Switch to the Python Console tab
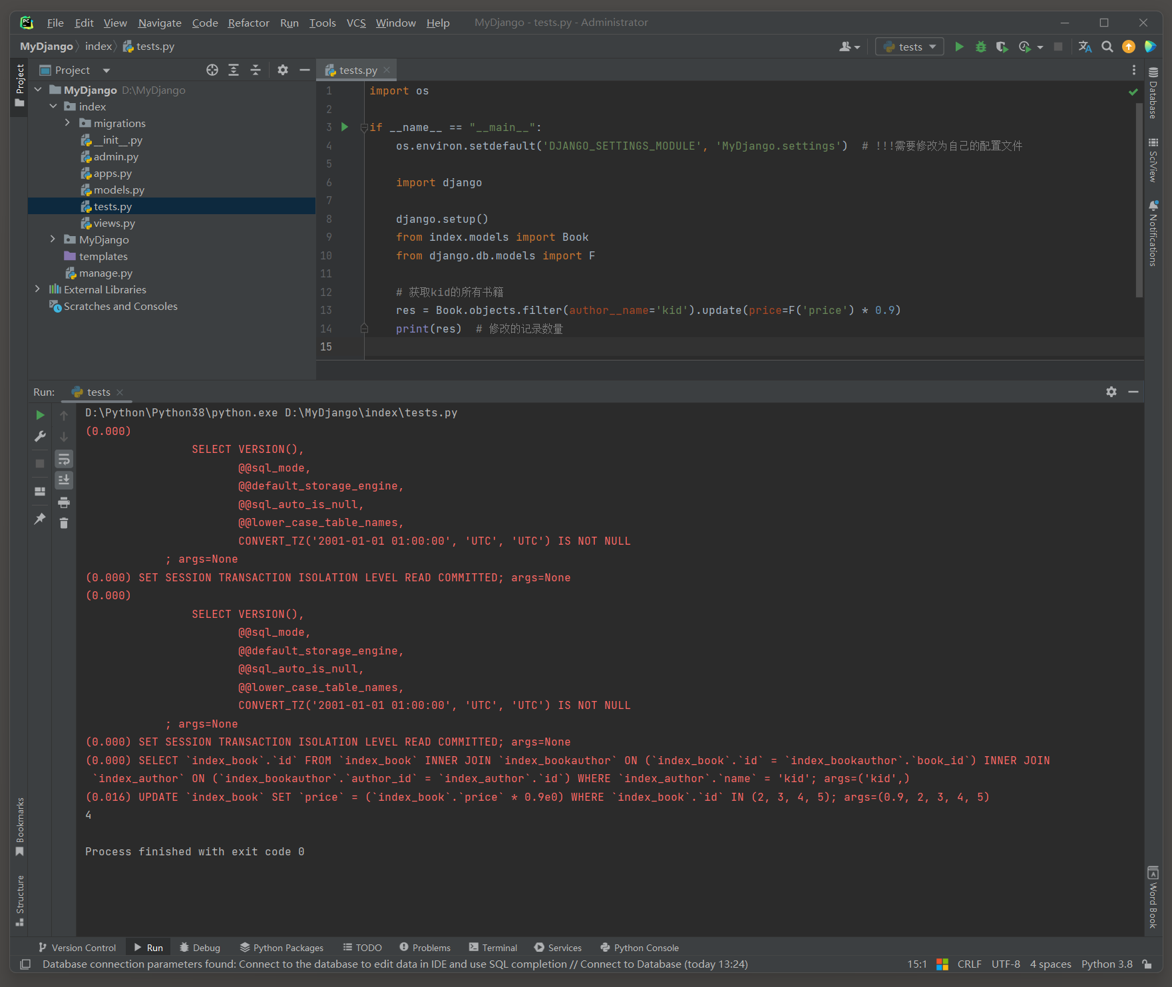The width and height of the screenshot is (1172, 987). pyautogui.click(x=640, y=948)
